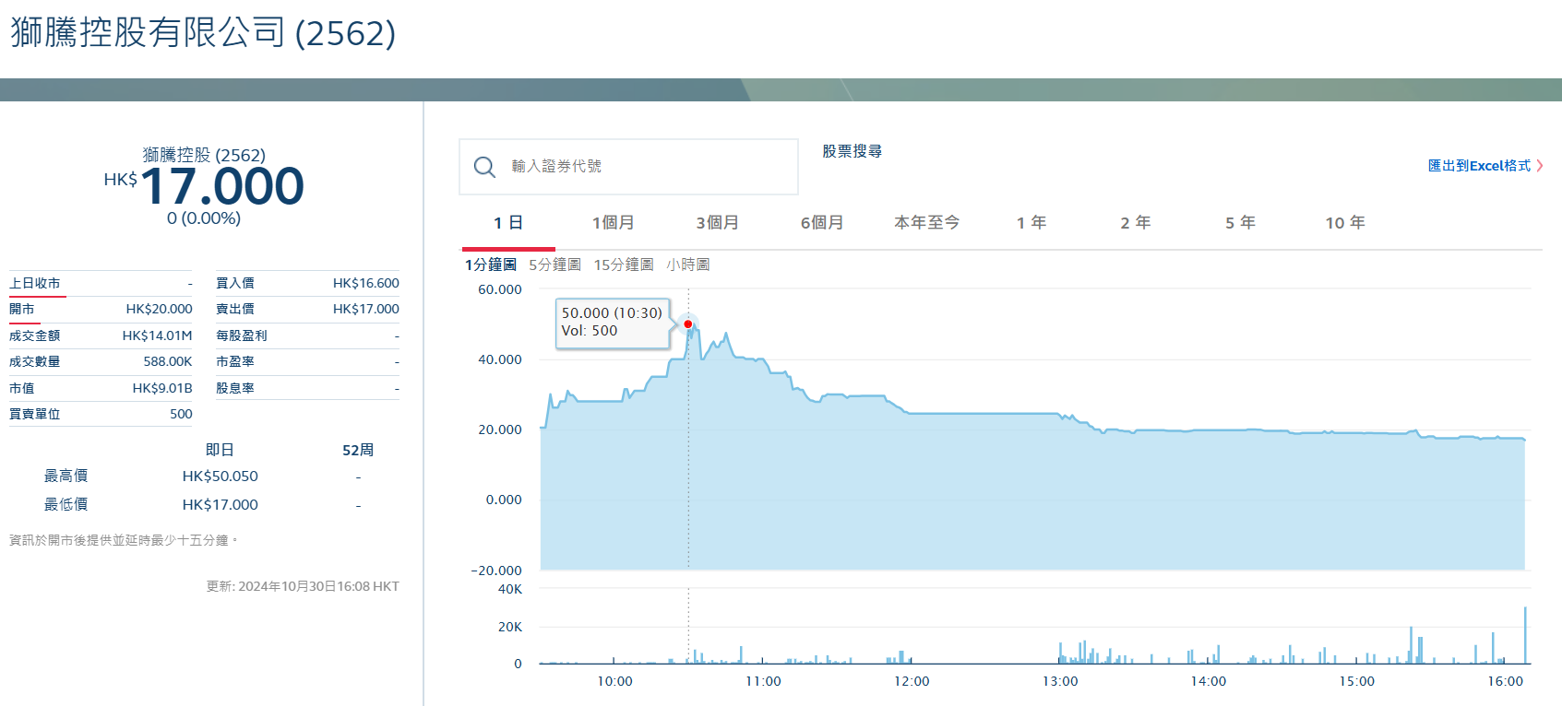Select the 1 日 period tab
The width and height of the screenshot is (1562, 706).
(x=508, y=223)
